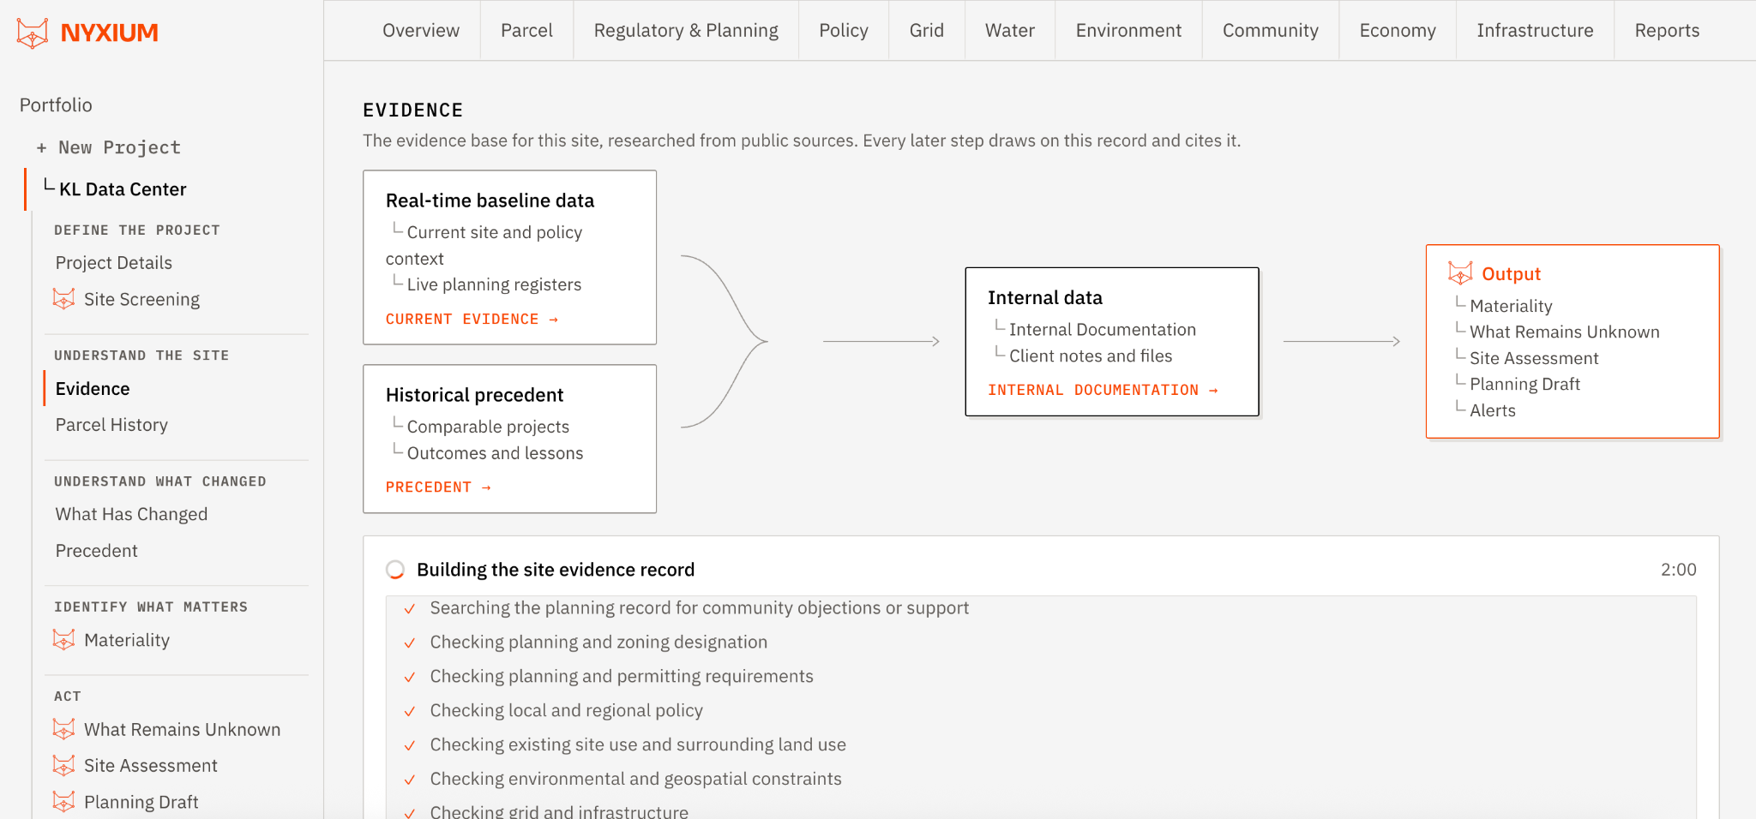Screen dimensions: 1756x819
Task: Click checkmark beside Checking planning and zoning designation
Action: click(x=410, y=643)
